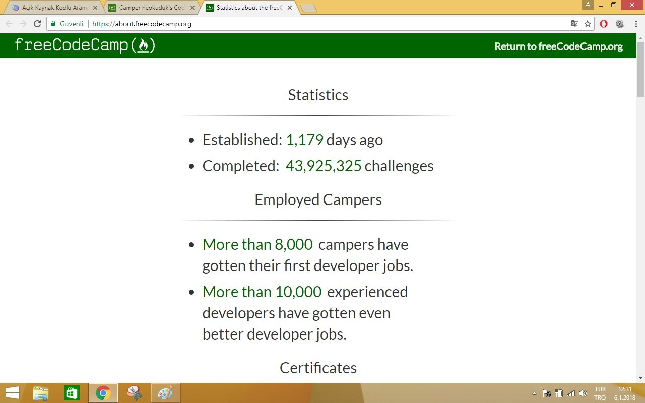
Task: Click the Statistics heading
Action: pyautogui.click(x=318, y=95)
